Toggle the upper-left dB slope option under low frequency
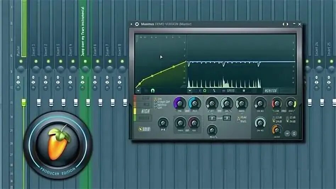 coord(278,118)
